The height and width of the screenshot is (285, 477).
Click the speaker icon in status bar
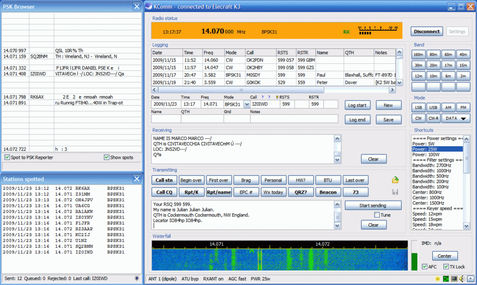[x=462, y=278]
